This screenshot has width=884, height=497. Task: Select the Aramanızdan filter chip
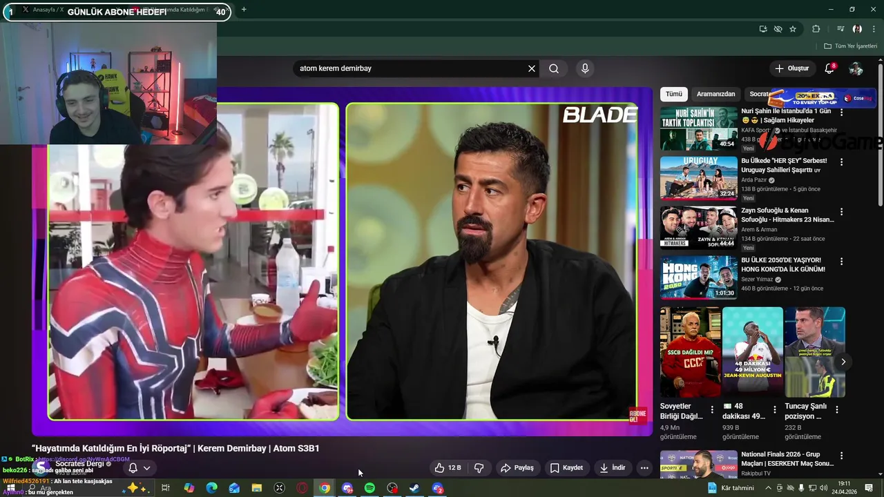pos(715,94)
